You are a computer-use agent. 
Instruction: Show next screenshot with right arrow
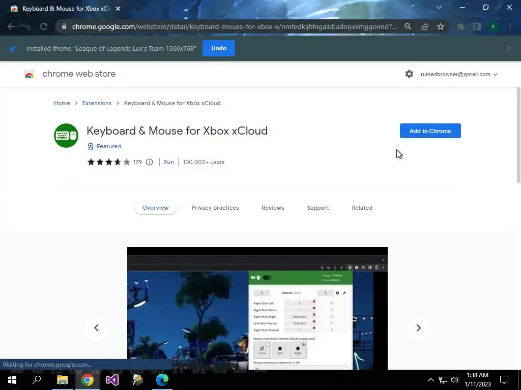[x=419, y=328]
